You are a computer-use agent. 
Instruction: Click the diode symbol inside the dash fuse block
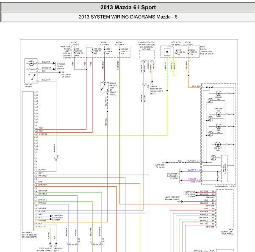coord(167,52)
